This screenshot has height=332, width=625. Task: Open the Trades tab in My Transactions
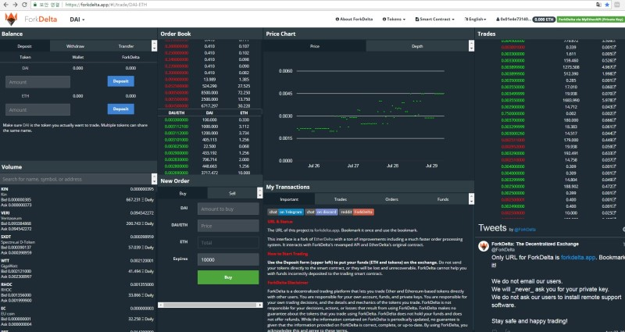(x=341, y=199)
